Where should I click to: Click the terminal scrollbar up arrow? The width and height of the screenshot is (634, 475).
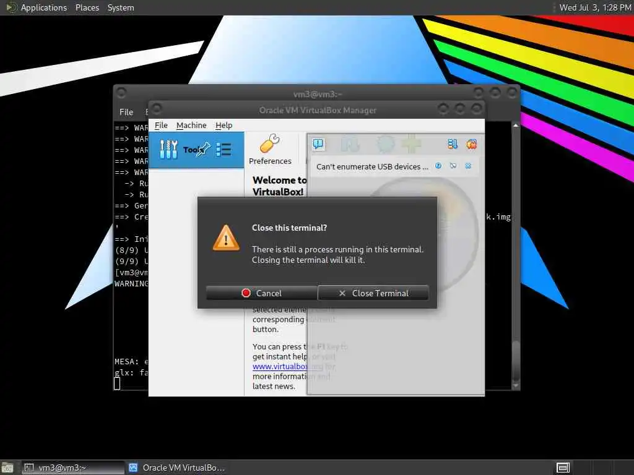tap(516, 126)
